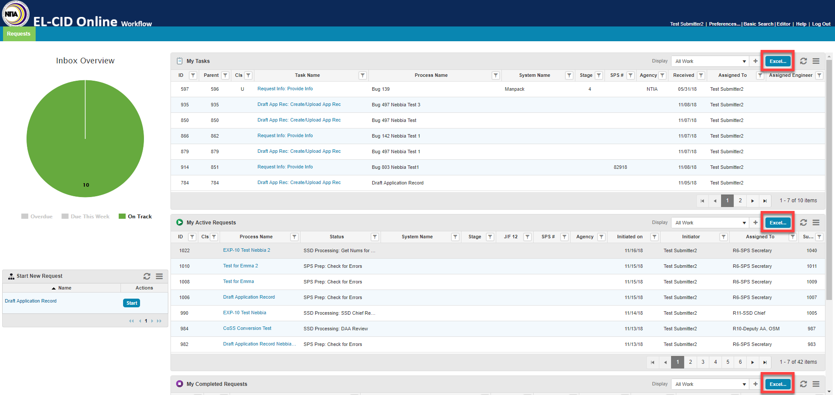Filter Active Requests by Initiated on
The width and height of the screenshot is (835, 395).
coord(655,237)
